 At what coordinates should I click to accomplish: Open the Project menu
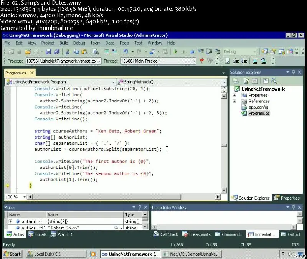(48, 43)
